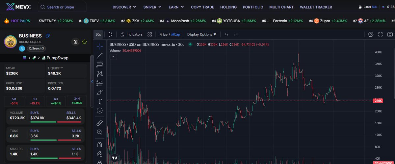
Task: Select the 1H timeframe stats tab
Action: coord(35,101)
